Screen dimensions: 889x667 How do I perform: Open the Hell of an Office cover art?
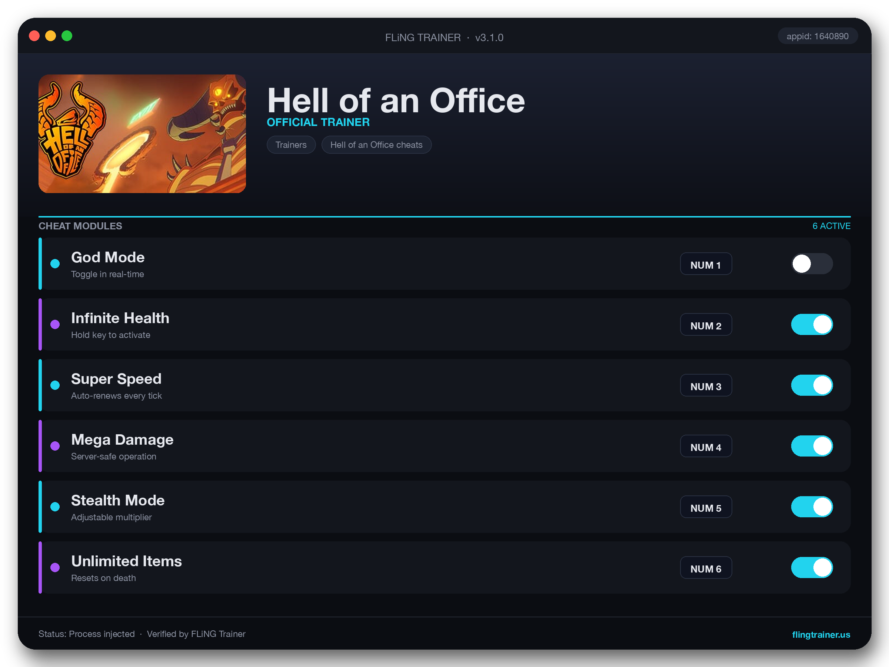[142, 133]
